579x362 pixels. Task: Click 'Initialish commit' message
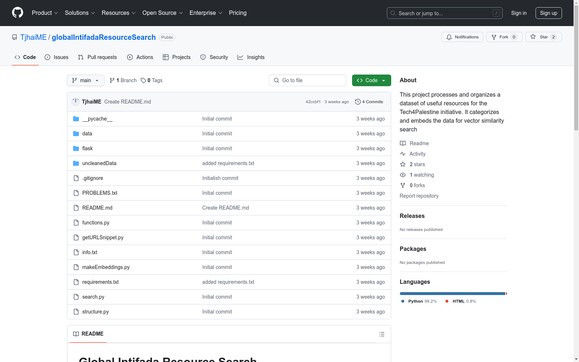coord(220,178)
